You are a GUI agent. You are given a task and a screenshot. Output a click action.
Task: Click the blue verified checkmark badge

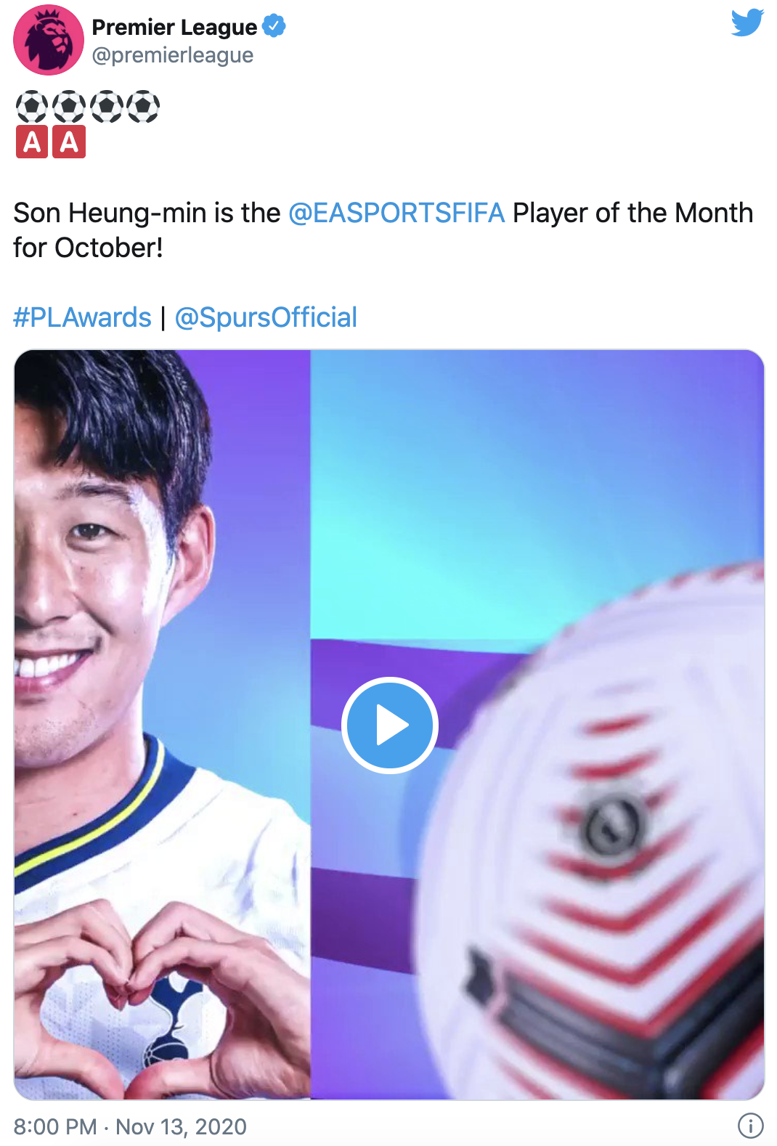point(274,27)
